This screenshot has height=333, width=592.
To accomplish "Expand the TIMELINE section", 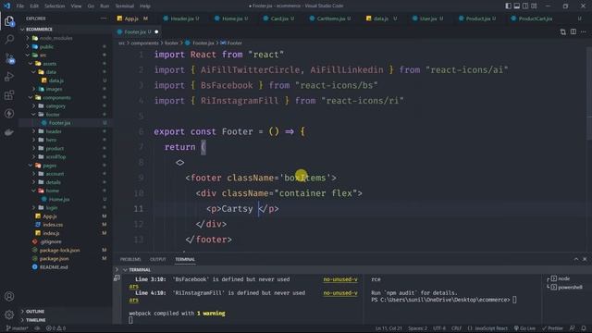I will coord(33,320).
